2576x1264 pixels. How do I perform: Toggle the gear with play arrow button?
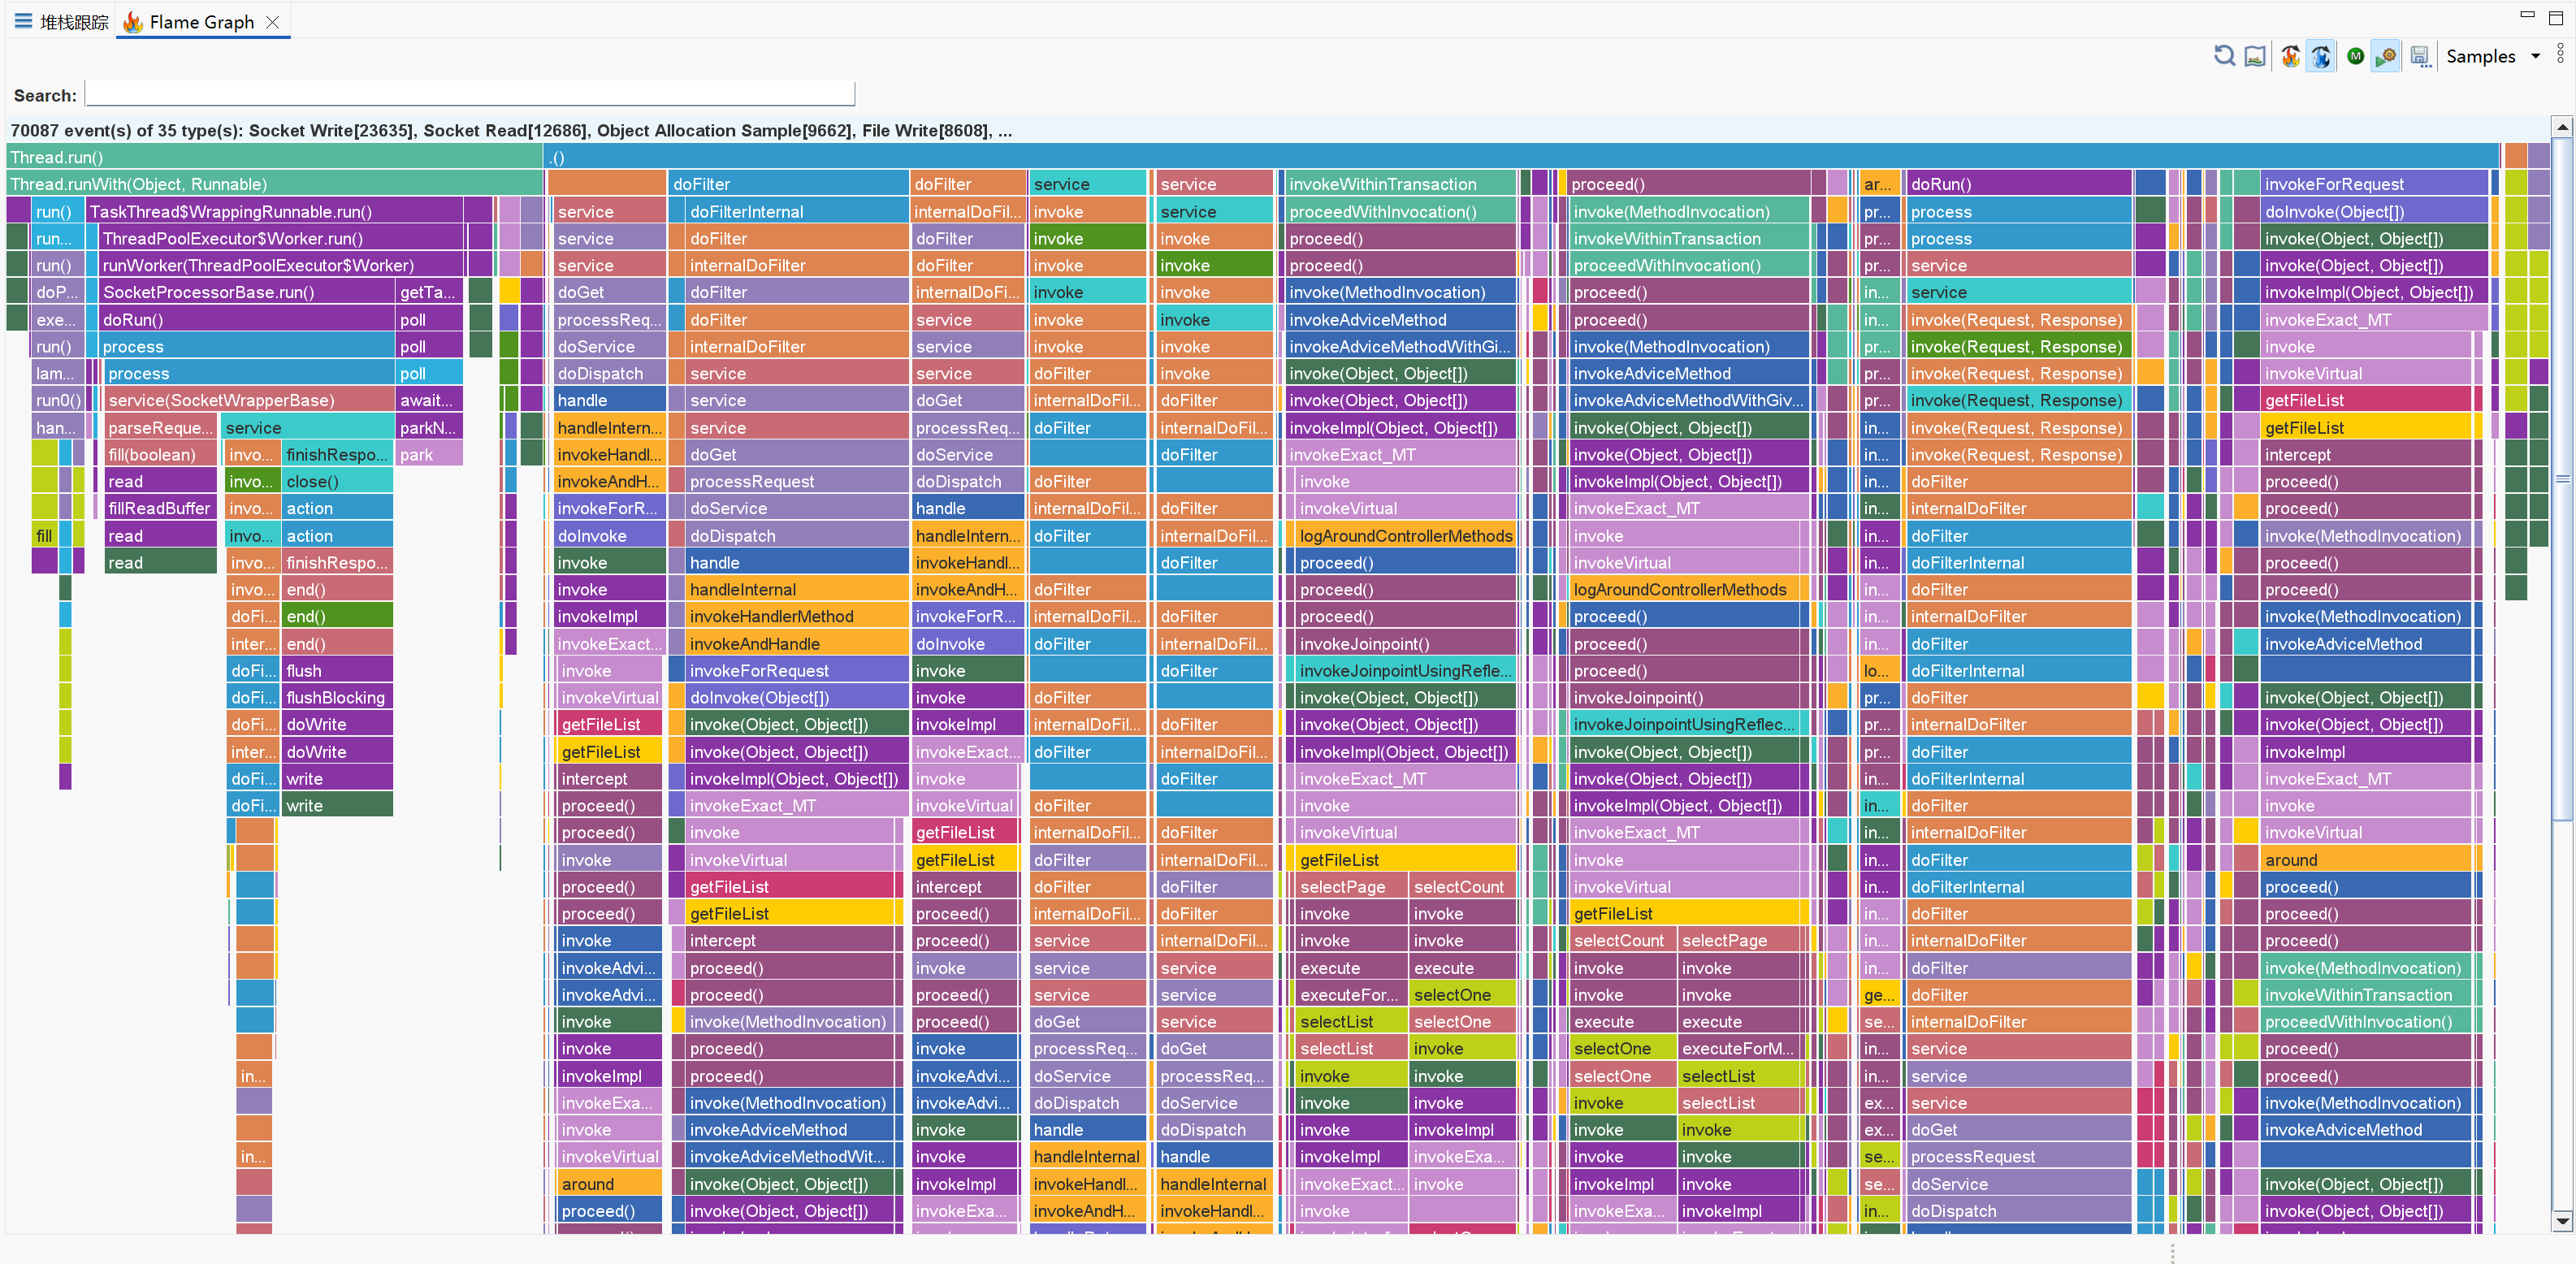(x=2386, y=56)
